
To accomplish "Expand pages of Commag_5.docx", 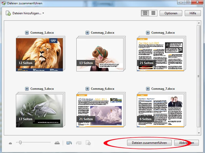I will 27,89.
